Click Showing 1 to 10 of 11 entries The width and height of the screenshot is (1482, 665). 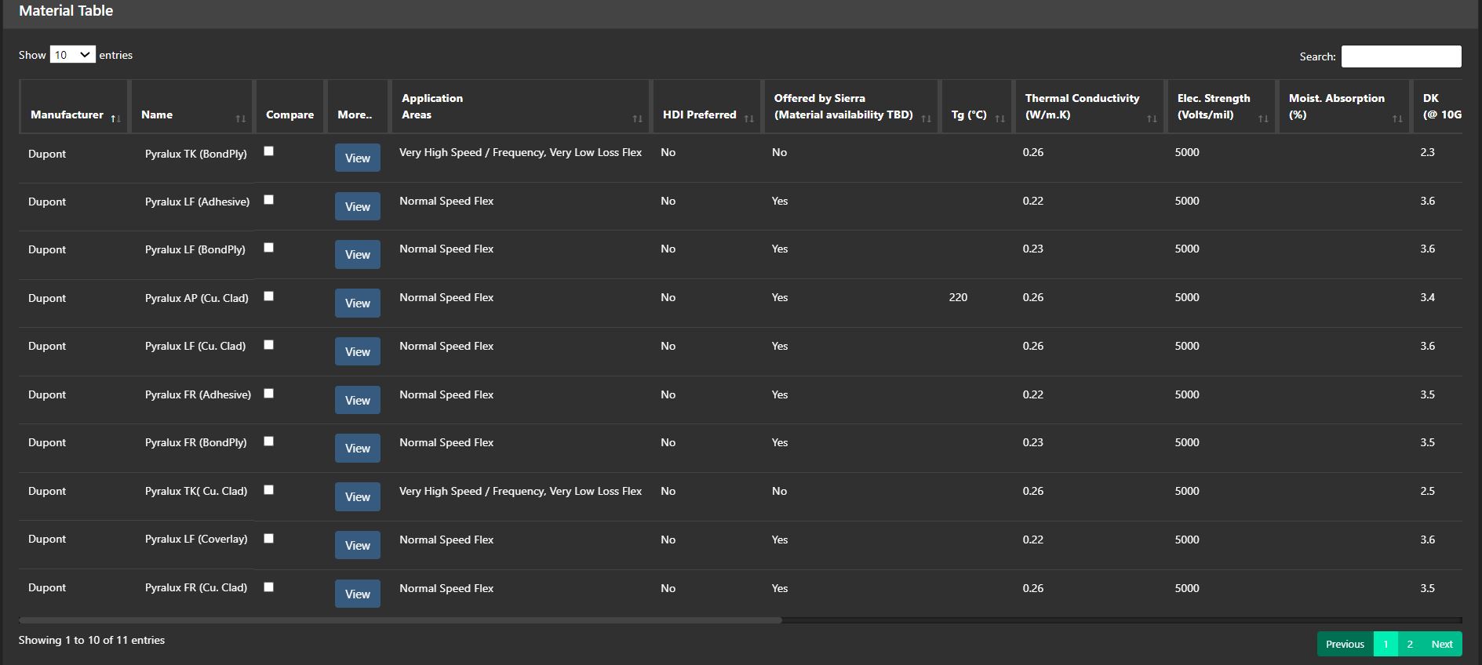coord(92,640)
